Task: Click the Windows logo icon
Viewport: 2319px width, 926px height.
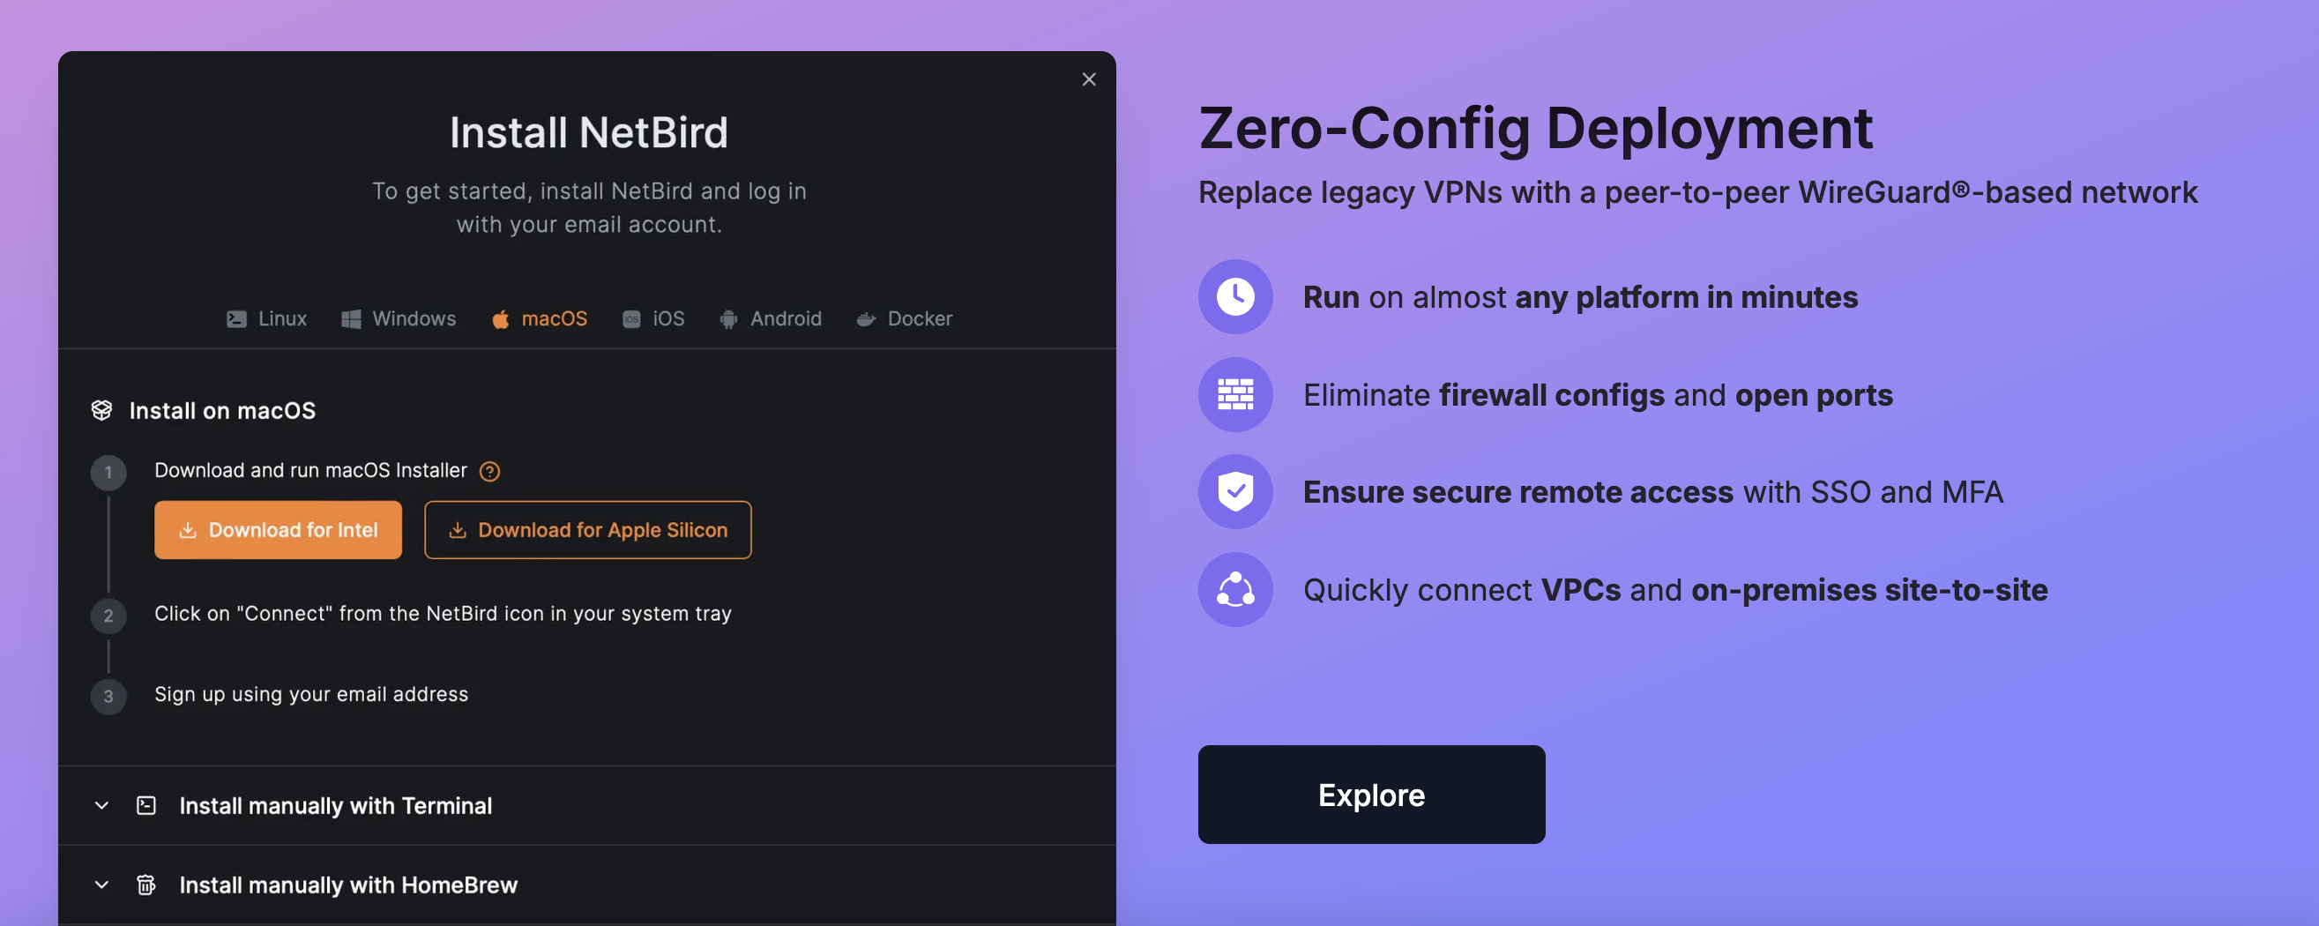Action: 351,319
